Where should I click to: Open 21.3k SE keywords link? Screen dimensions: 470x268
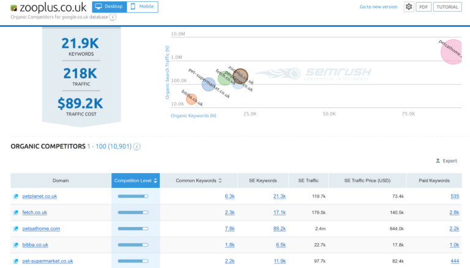click(x=279, y=196)
